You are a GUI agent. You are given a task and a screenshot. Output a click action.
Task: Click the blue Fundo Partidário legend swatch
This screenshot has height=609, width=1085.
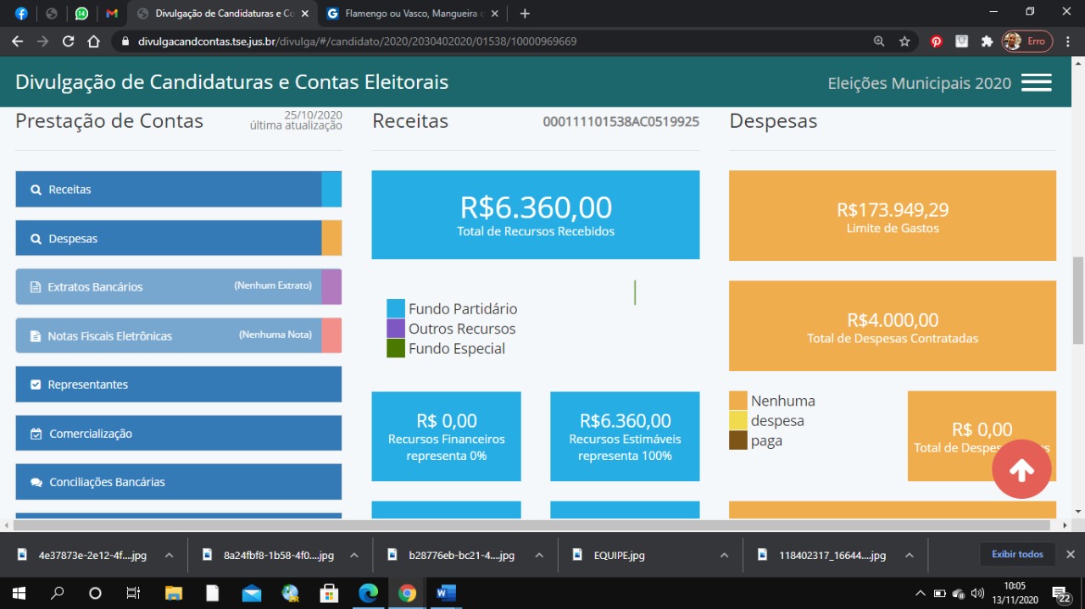point(396,309)
